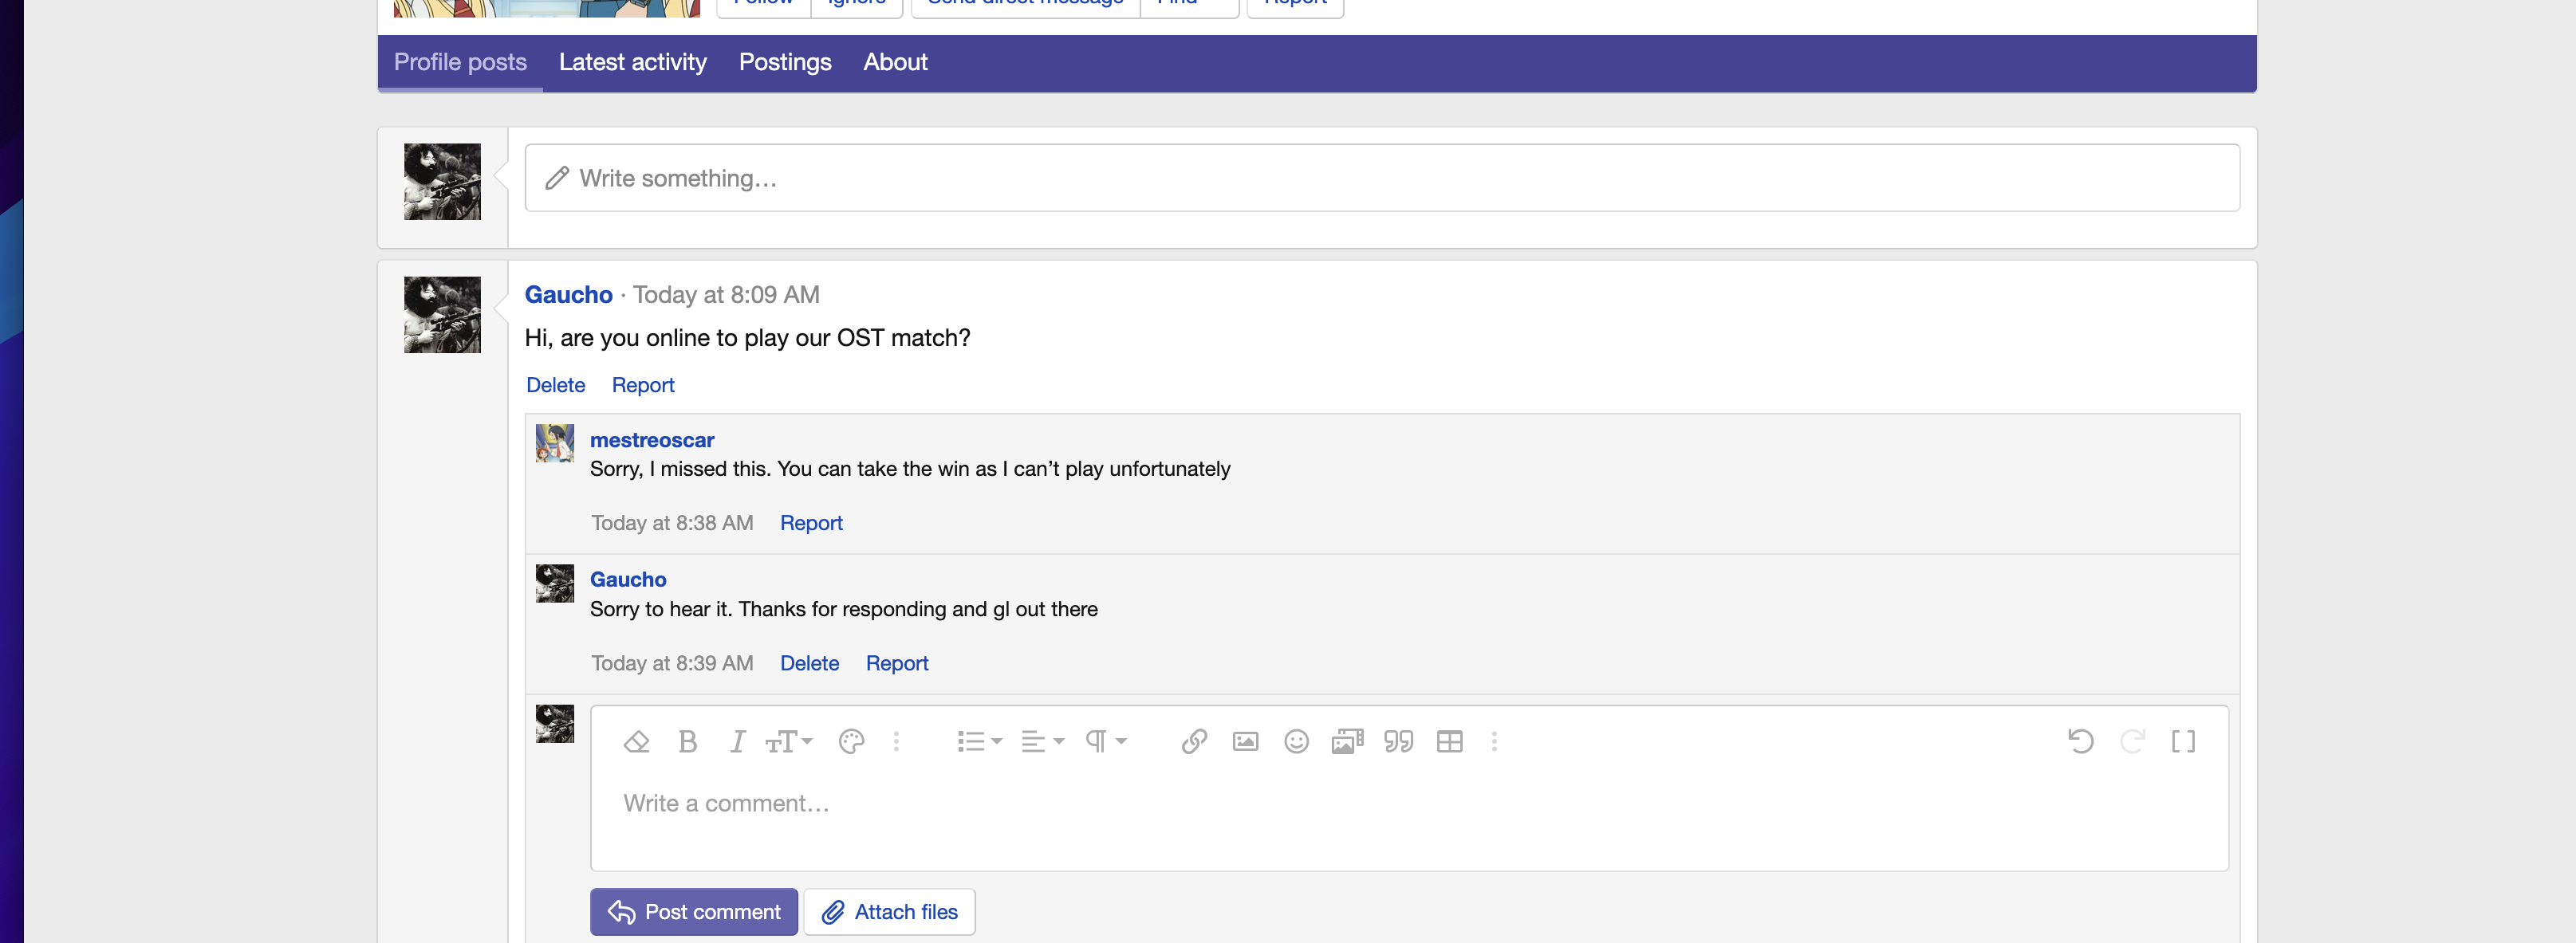Open the About tab
This screenshot has height=943, width=2576.
(895, 62)
